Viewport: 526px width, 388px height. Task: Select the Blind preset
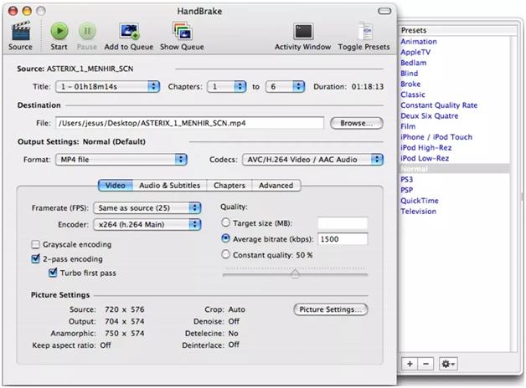410,74
